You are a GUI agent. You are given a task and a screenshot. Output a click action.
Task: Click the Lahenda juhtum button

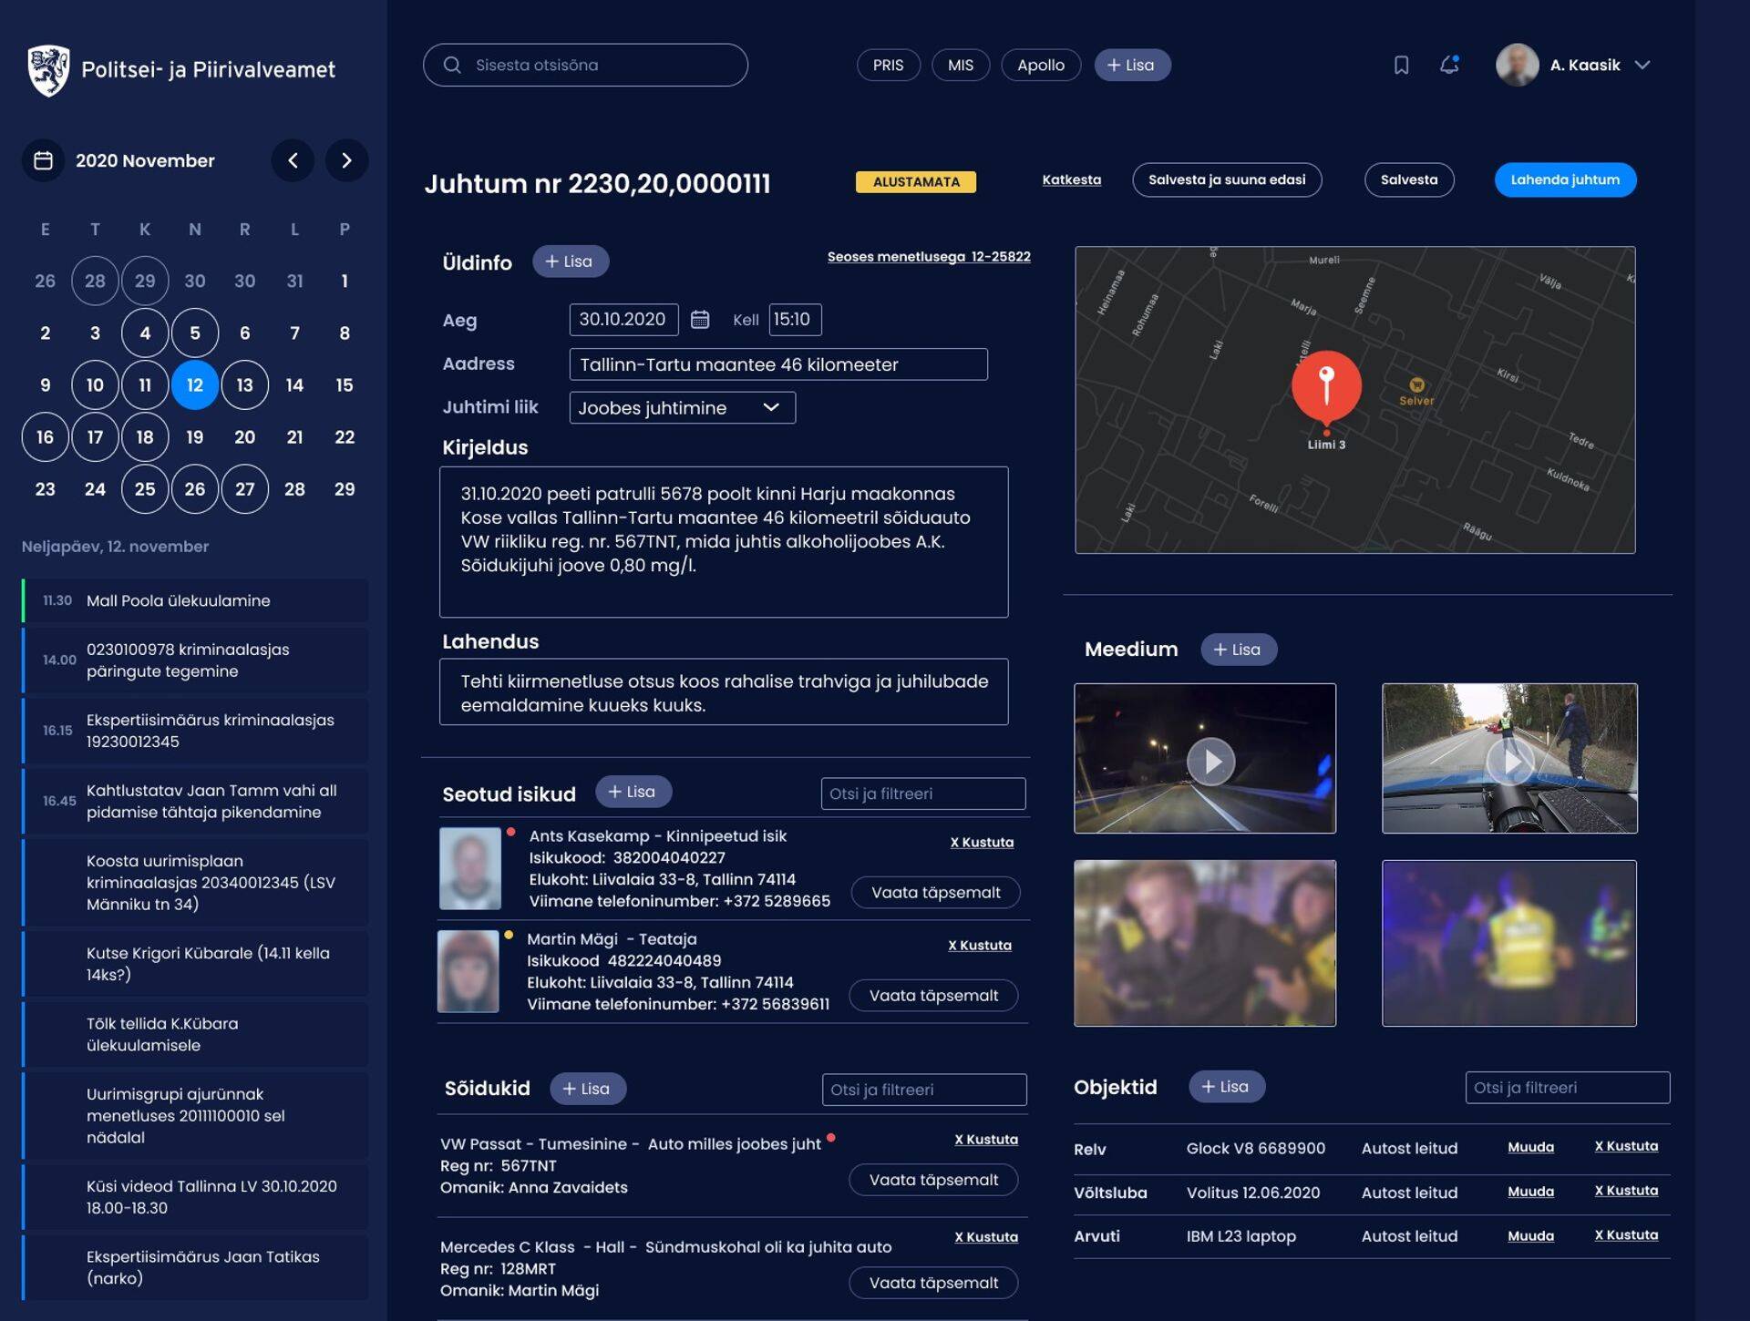pos(1564,179)
